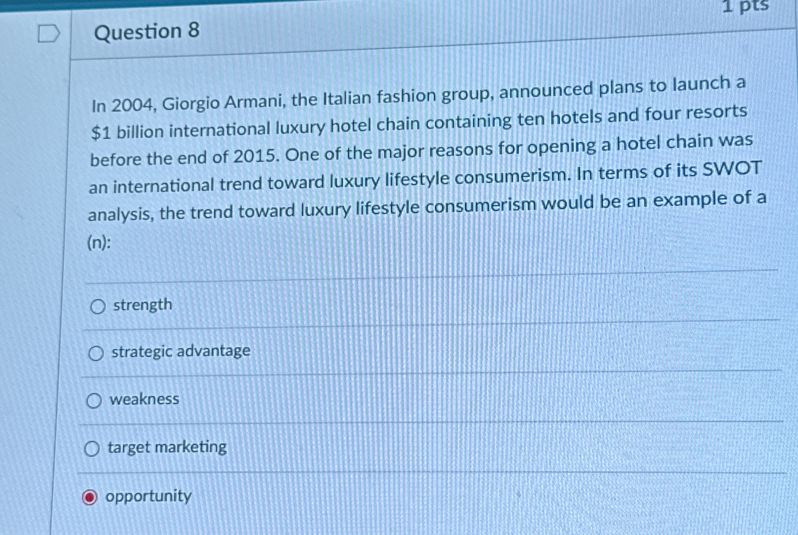Click the expander triangle beside Question 8
The width and height of the screenshot is (798, 535).
coord(49,32)
